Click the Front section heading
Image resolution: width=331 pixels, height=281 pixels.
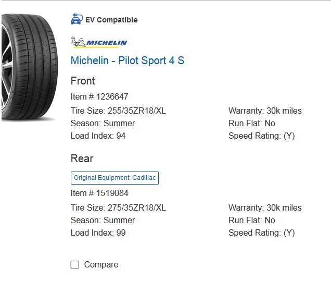click(83, 81)
